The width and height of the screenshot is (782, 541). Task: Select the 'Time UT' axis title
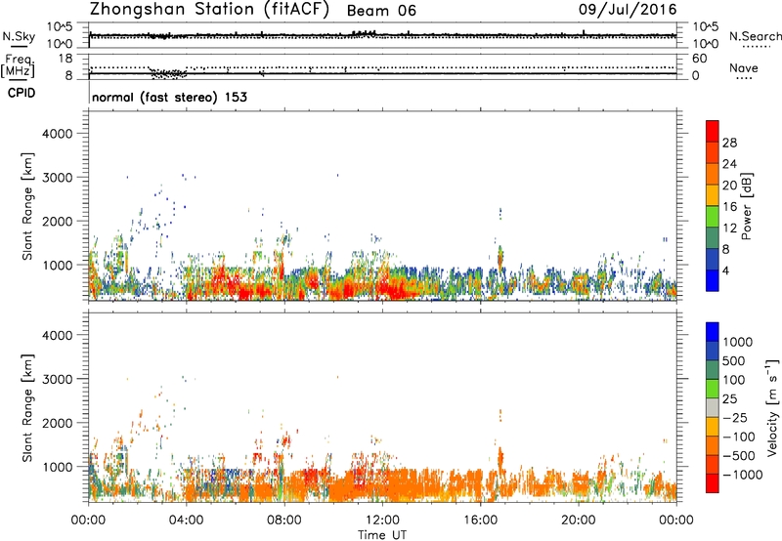[382, 535]
